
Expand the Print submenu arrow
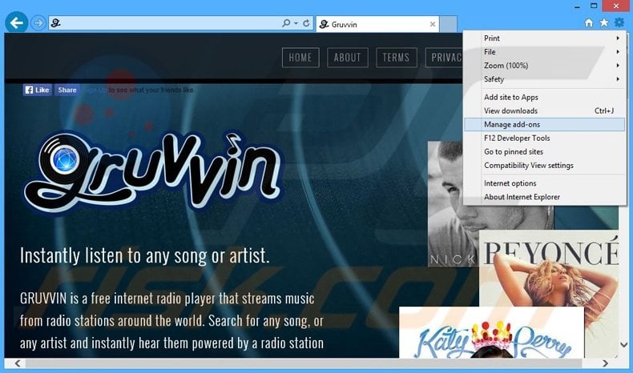(618, 38)
